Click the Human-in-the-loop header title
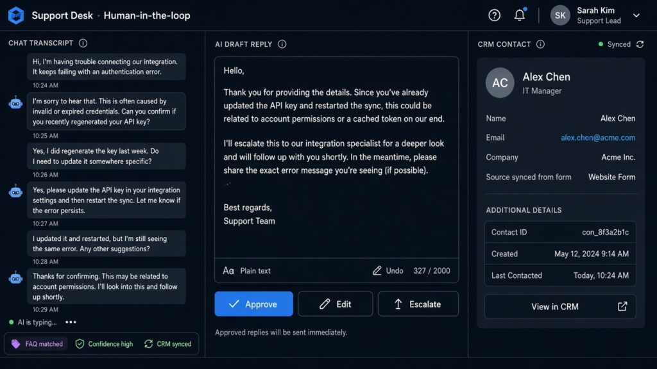657x369 pixels. tap(147, 15)
